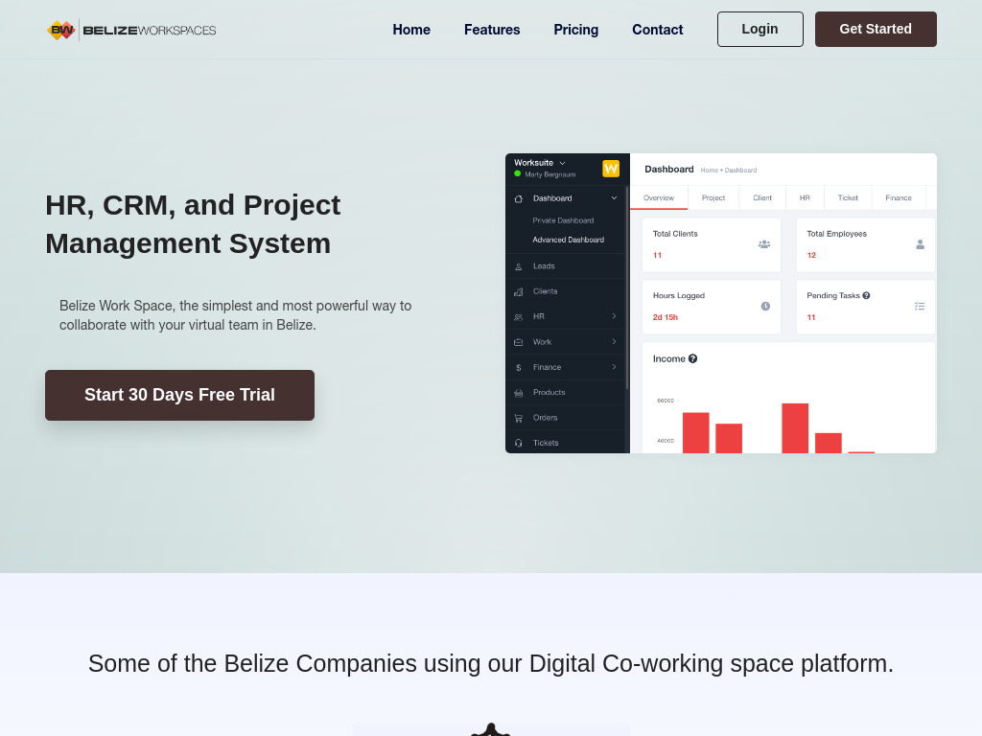Select Private Dashboard in sidebar

563,220
